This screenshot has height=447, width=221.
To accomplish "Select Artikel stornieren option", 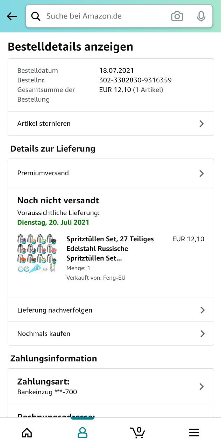I will (x=44, y=124).
